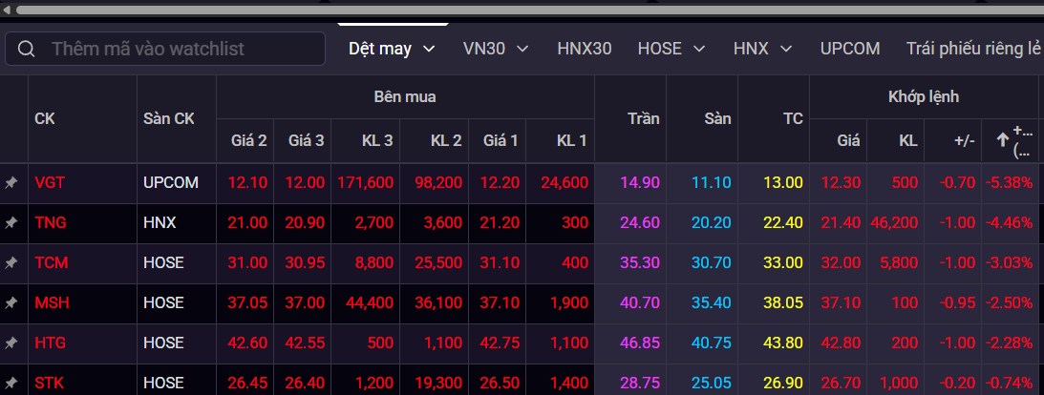Click STK floor price 25.05
The image size is (1044, 395).
pyautogui.click(x=711, y=383)
